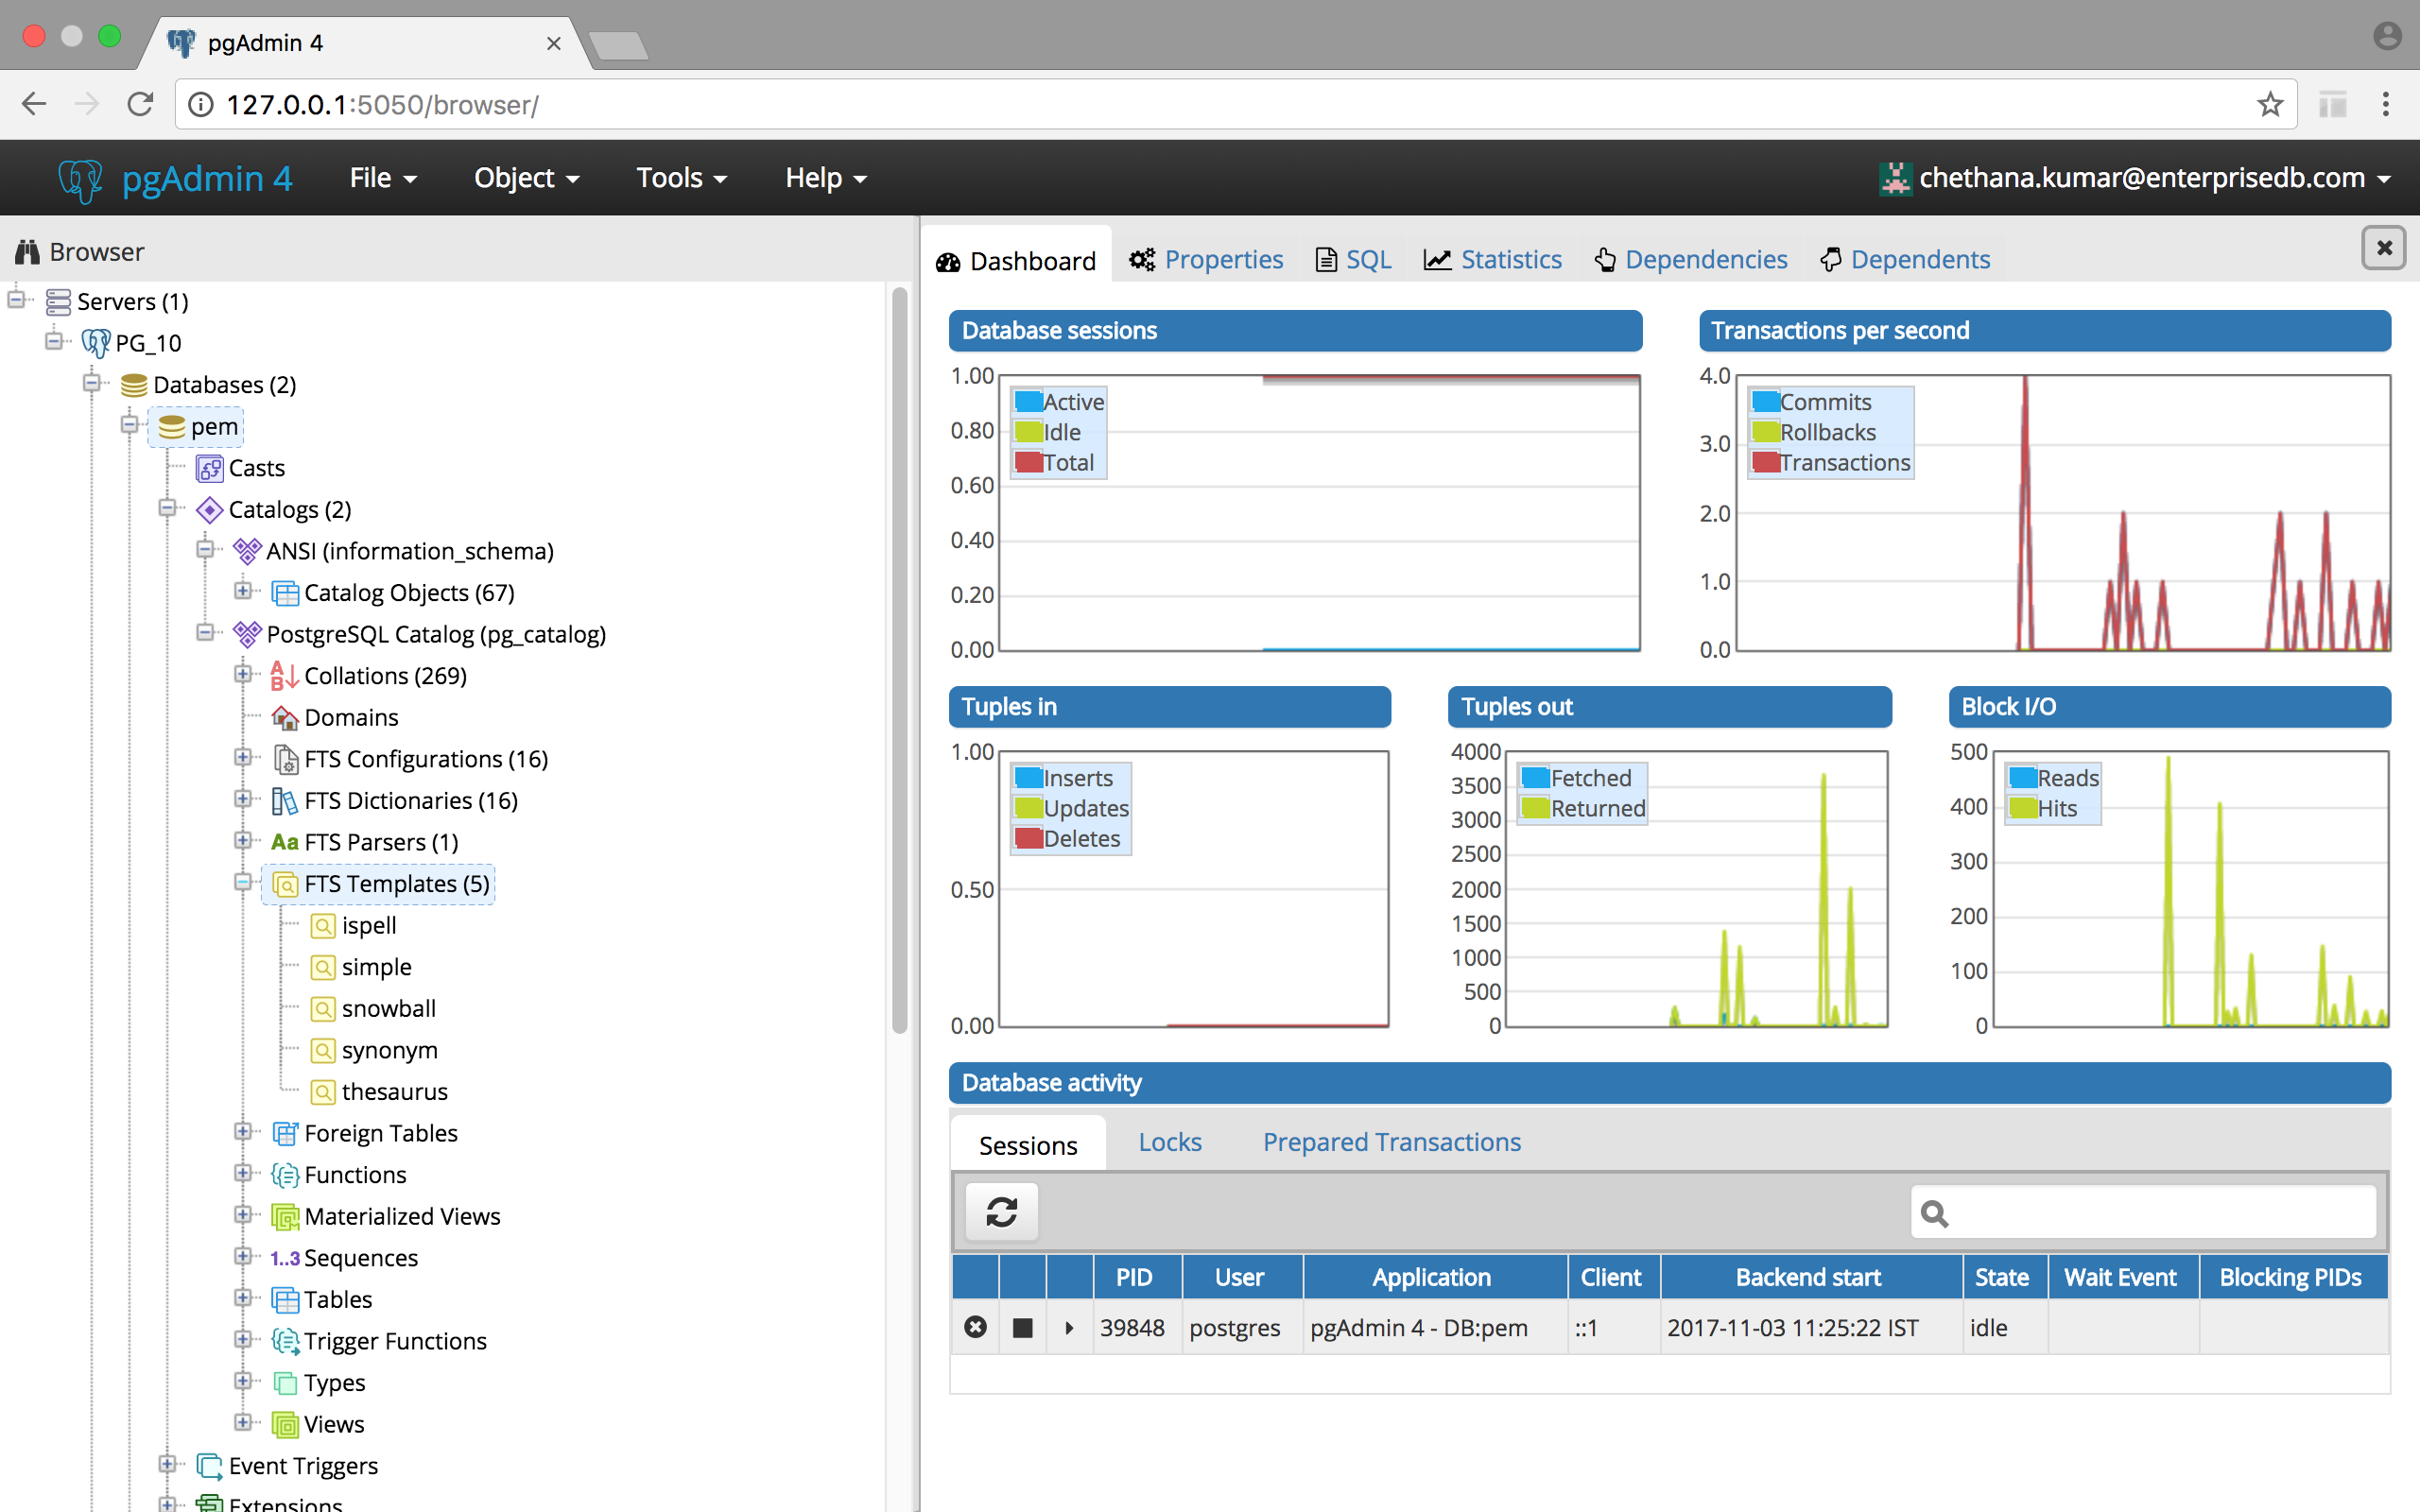Viewport: 2420px width, 1512px height.
Task: Collapse the FTS Templates node
Action: click(243, 882)
